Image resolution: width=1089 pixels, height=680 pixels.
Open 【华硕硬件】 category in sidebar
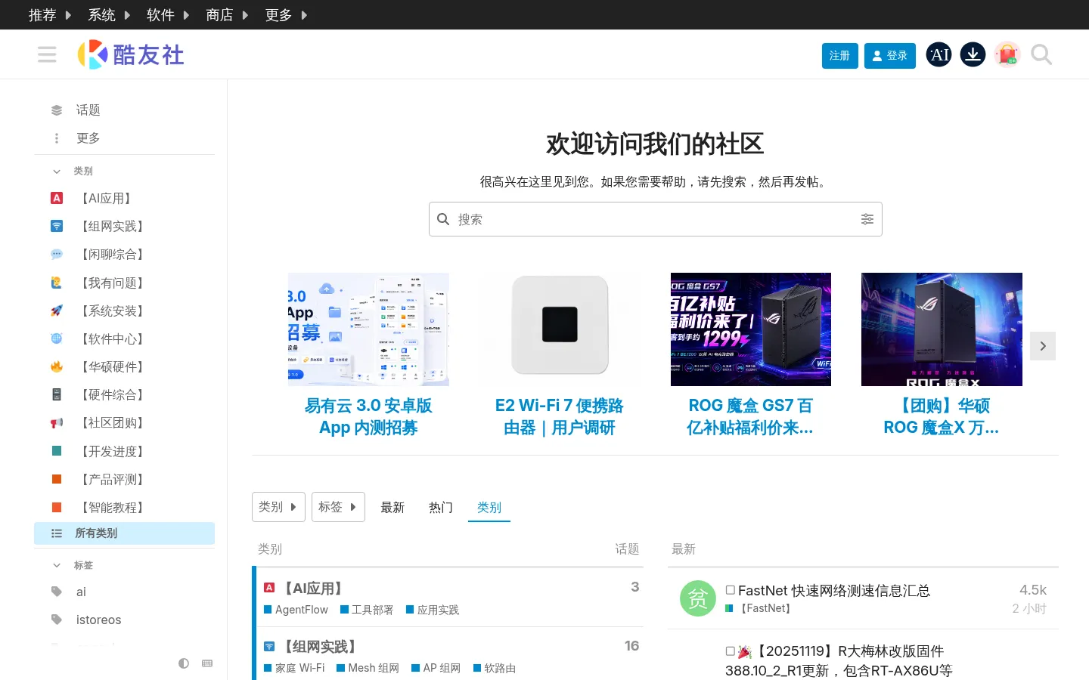[x=124, y=367]
